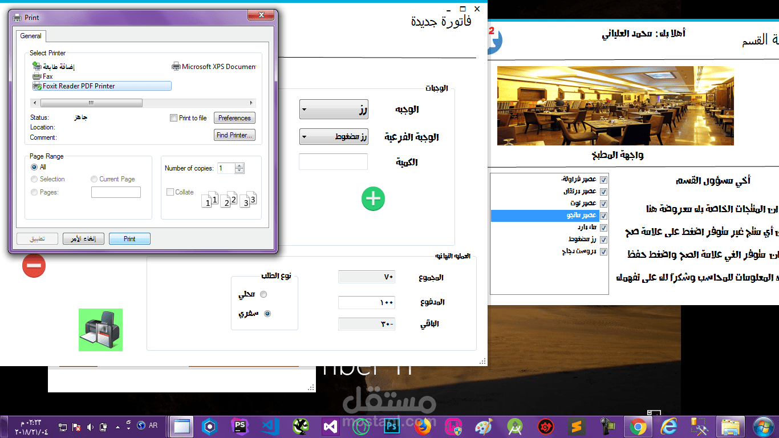Click the Number of copies field

(226, 168)
